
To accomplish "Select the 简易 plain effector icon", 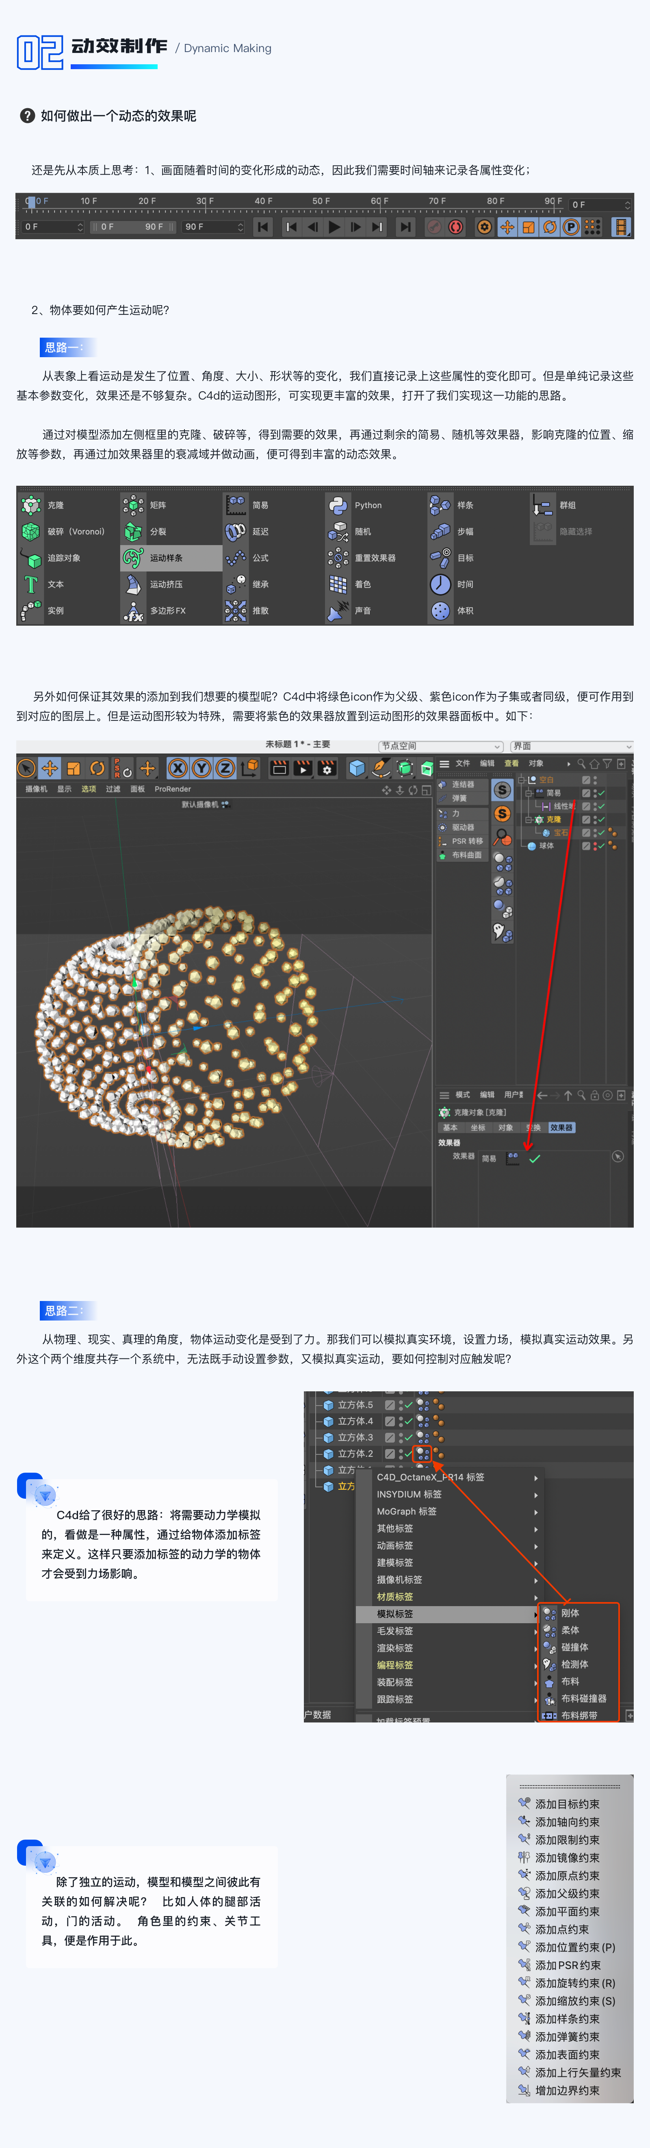I will [236, 505].
